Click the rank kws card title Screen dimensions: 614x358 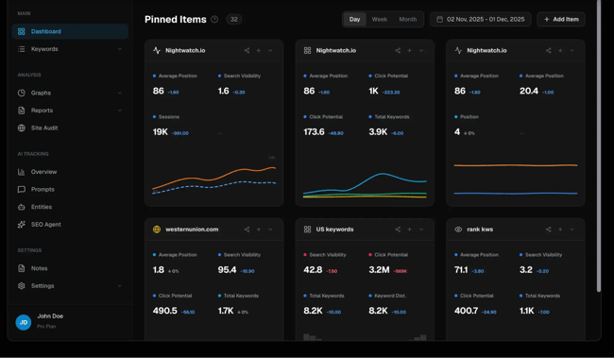pos(480,230)
